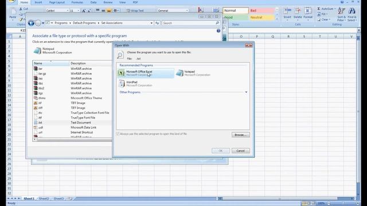
Task: Click the Middle Align icon in ribbon
Action: click(103, 10)
